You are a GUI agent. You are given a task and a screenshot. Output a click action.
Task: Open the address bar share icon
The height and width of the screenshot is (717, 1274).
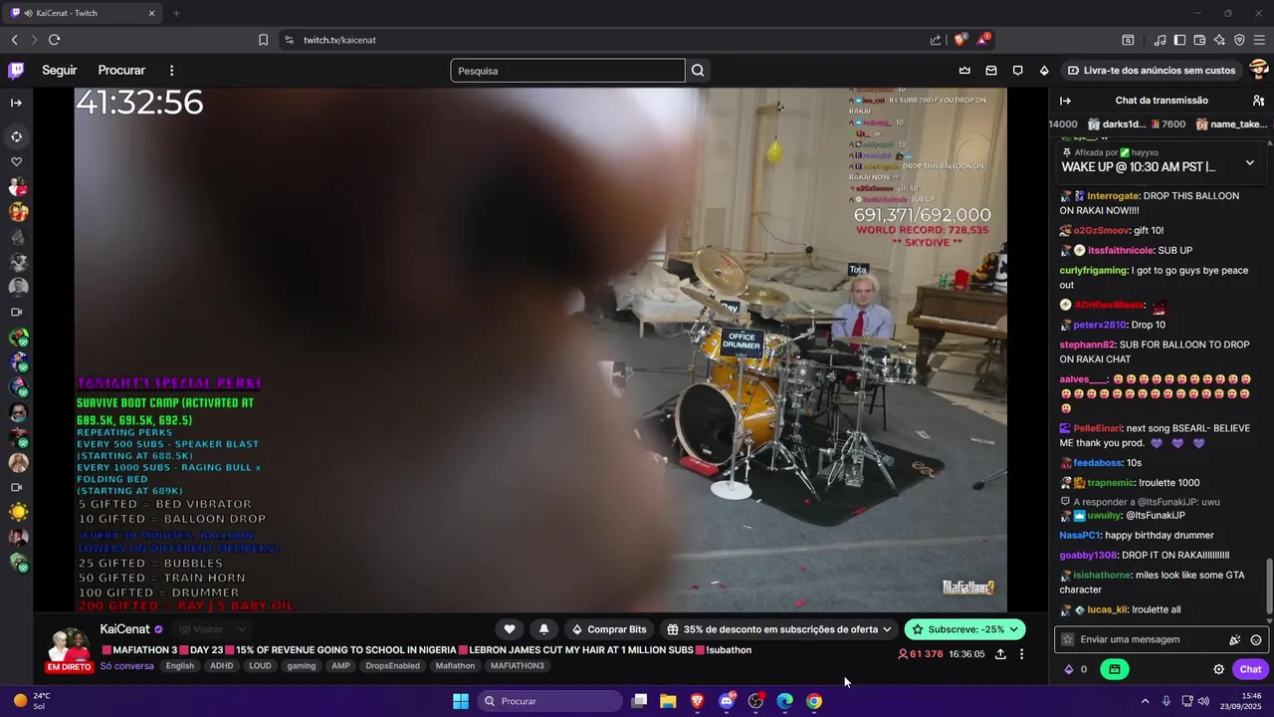pyautogui.click(x=936, y=40)
